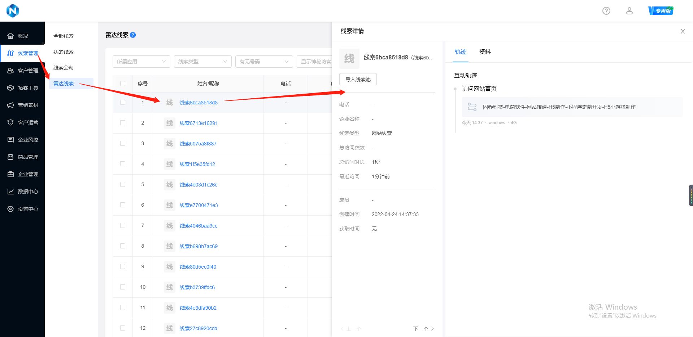Go to next lead via 下一个
The width and height of the screenshot is (693, 337).
[421, 328]
